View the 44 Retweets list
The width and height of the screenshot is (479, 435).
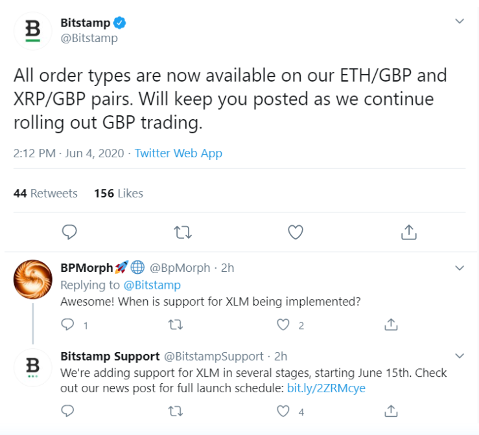point(45,194)
